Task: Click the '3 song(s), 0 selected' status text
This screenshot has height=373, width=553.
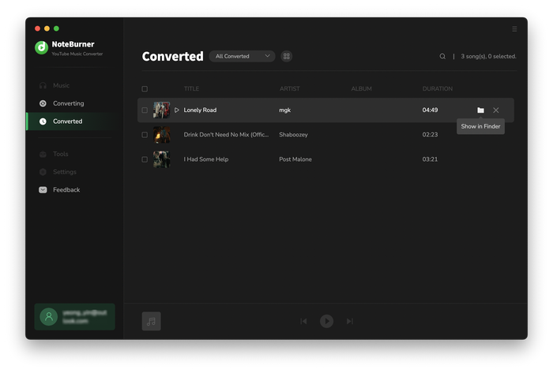Action: [488, 56]
